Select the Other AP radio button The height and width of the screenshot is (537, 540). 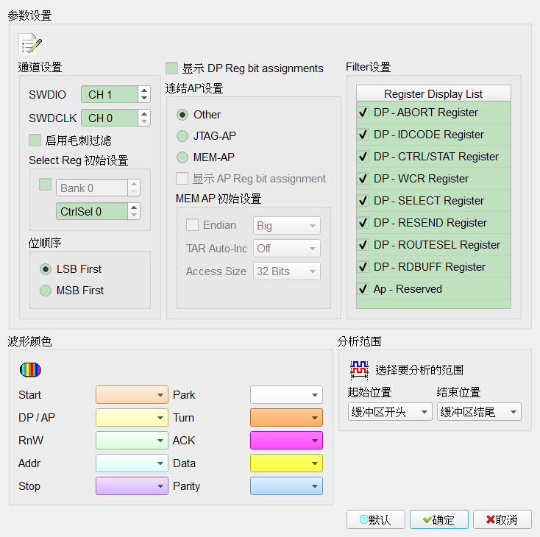tap(182, 115)
